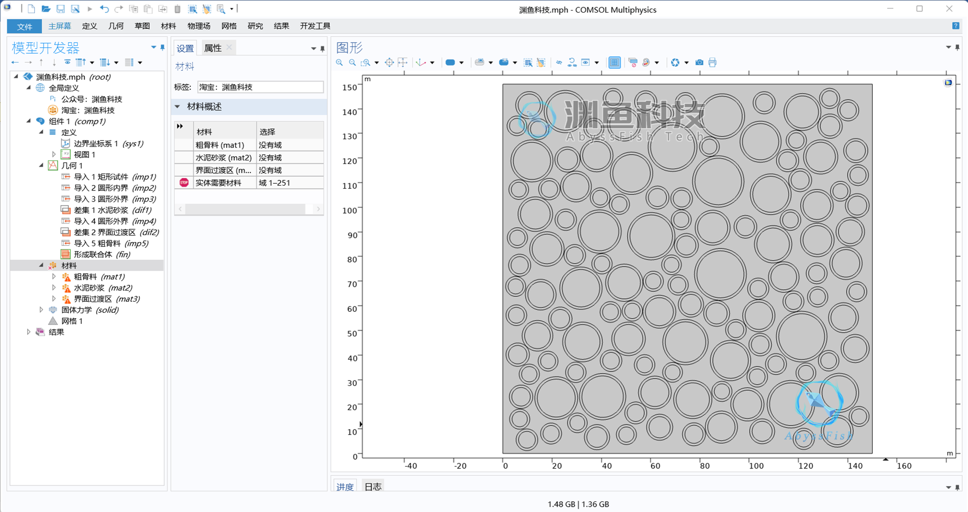This screenshot has width=968, height=512.
Task: Open the scene color dropdown arrow
Action: (657, 62)
